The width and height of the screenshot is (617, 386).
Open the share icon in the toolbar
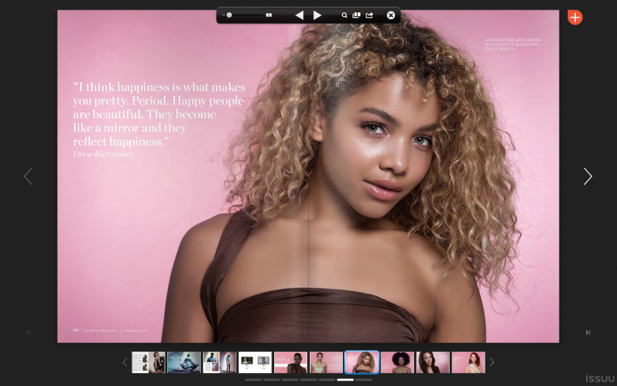(x=370, y=15)
